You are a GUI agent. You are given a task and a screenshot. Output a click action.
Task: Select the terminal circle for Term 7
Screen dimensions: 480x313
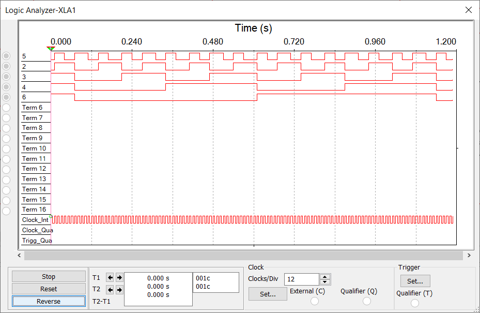click(x=6, y=118)
